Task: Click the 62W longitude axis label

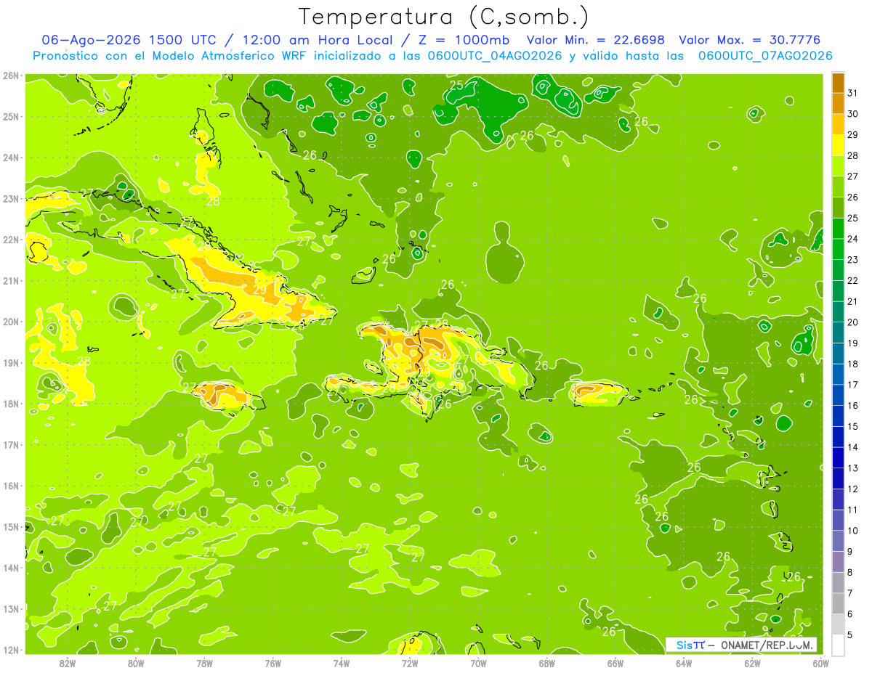Action: 752,663
